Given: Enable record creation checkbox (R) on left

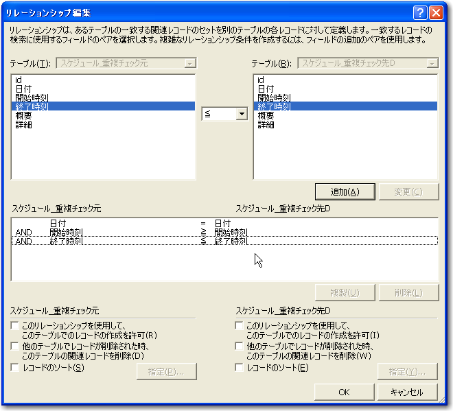Looking at the screenshot, I should coord(15,326).
